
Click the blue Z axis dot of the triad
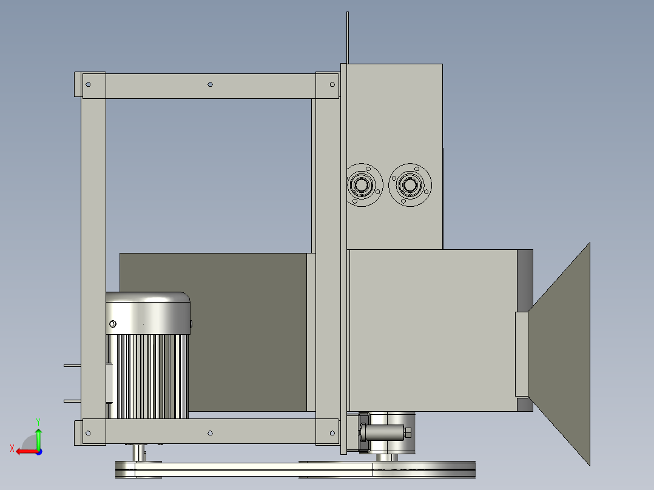39,452
